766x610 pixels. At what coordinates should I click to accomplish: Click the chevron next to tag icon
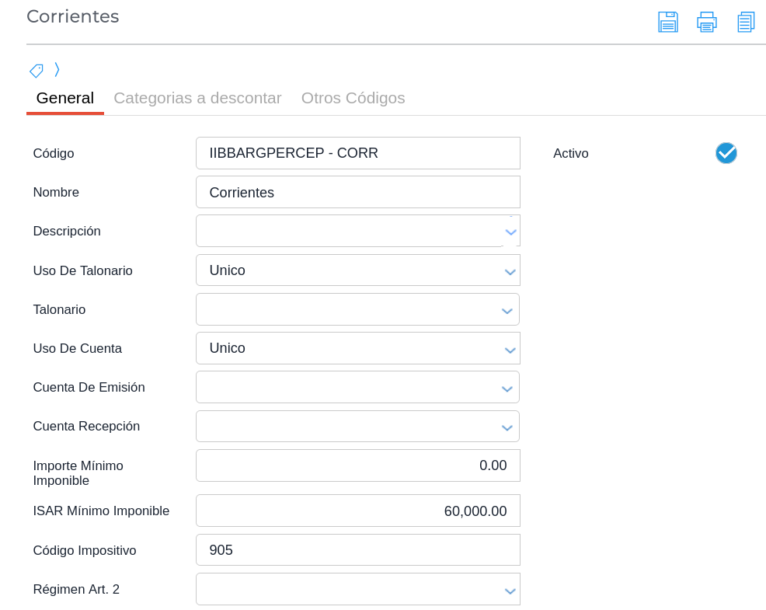[x=57, y=70]
